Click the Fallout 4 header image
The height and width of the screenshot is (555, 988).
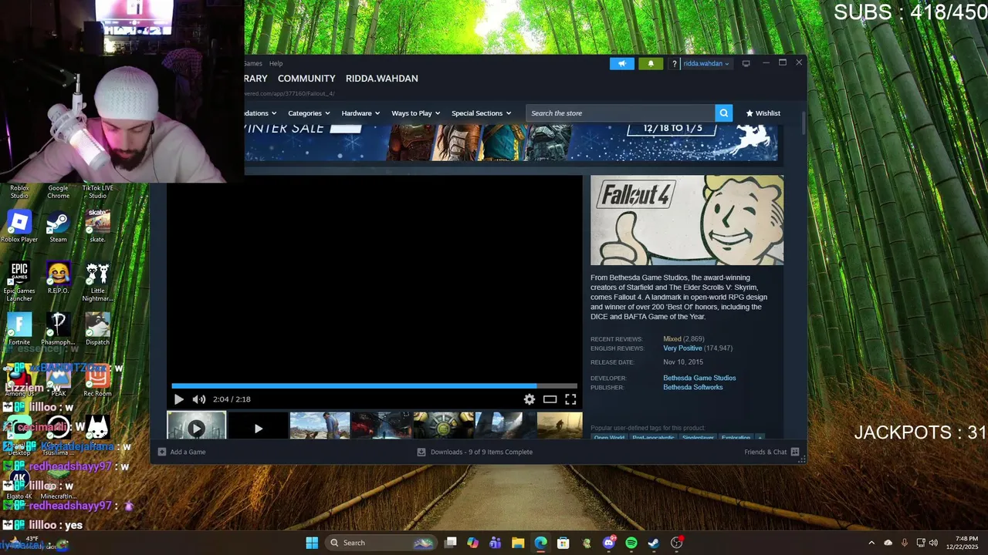687,220
